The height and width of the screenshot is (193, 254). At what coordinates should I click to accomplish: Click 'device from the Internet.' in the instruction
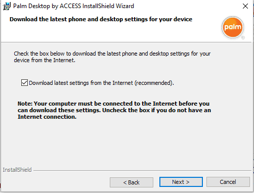[45, 60]
